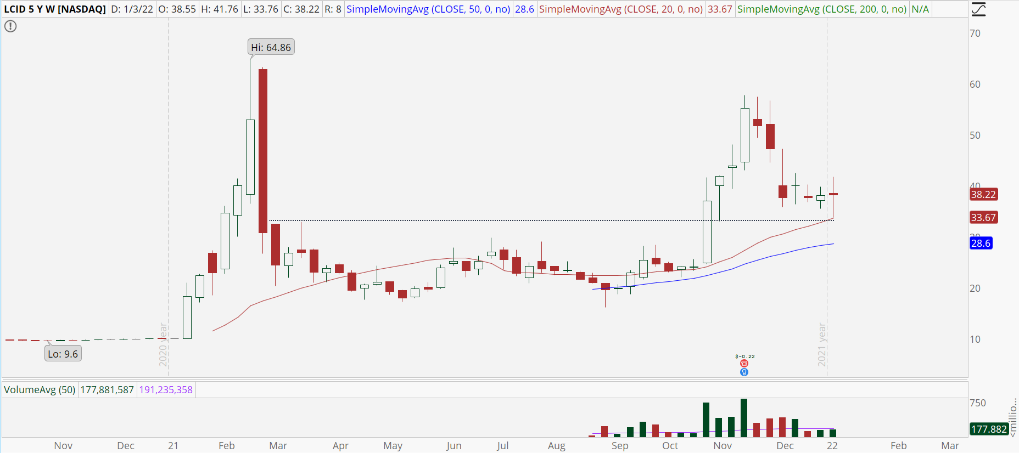
Task: Click the purple 191,235,358 average volume value
Action: [166, 390]
